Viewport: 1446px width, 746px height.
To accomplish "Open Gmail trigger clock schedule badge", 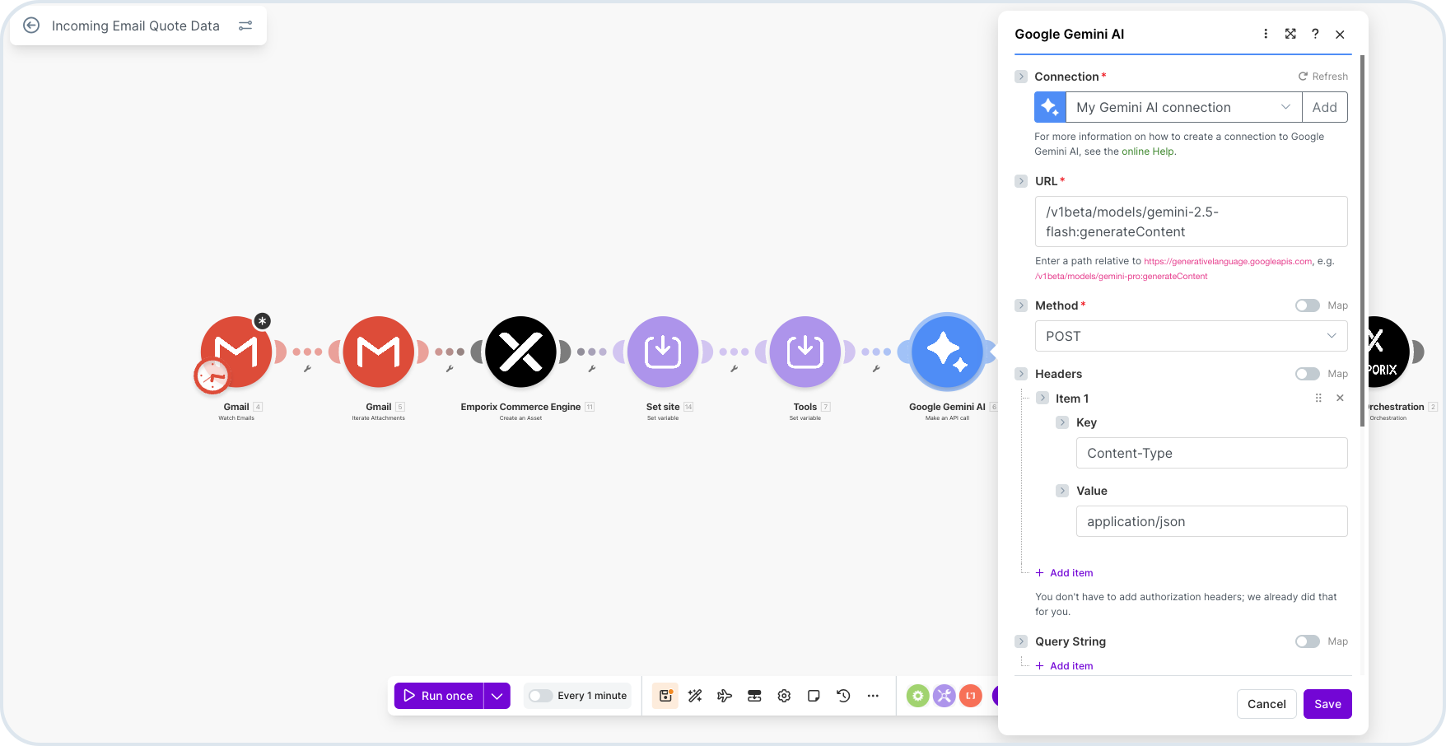I will (x=212, y=377).
